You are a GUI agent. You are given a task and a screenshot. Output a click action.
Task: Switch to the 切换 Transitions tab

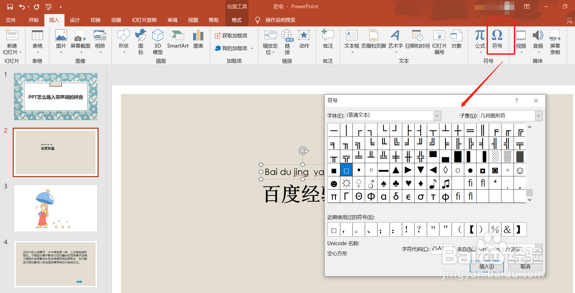(96, 20)
